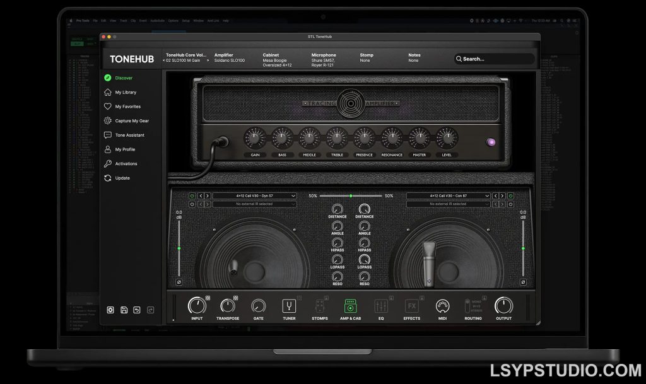The width and height of the screenshot is (646, 384).
Task: Enable the right cabinet IR slot
Action: [510, 195]
